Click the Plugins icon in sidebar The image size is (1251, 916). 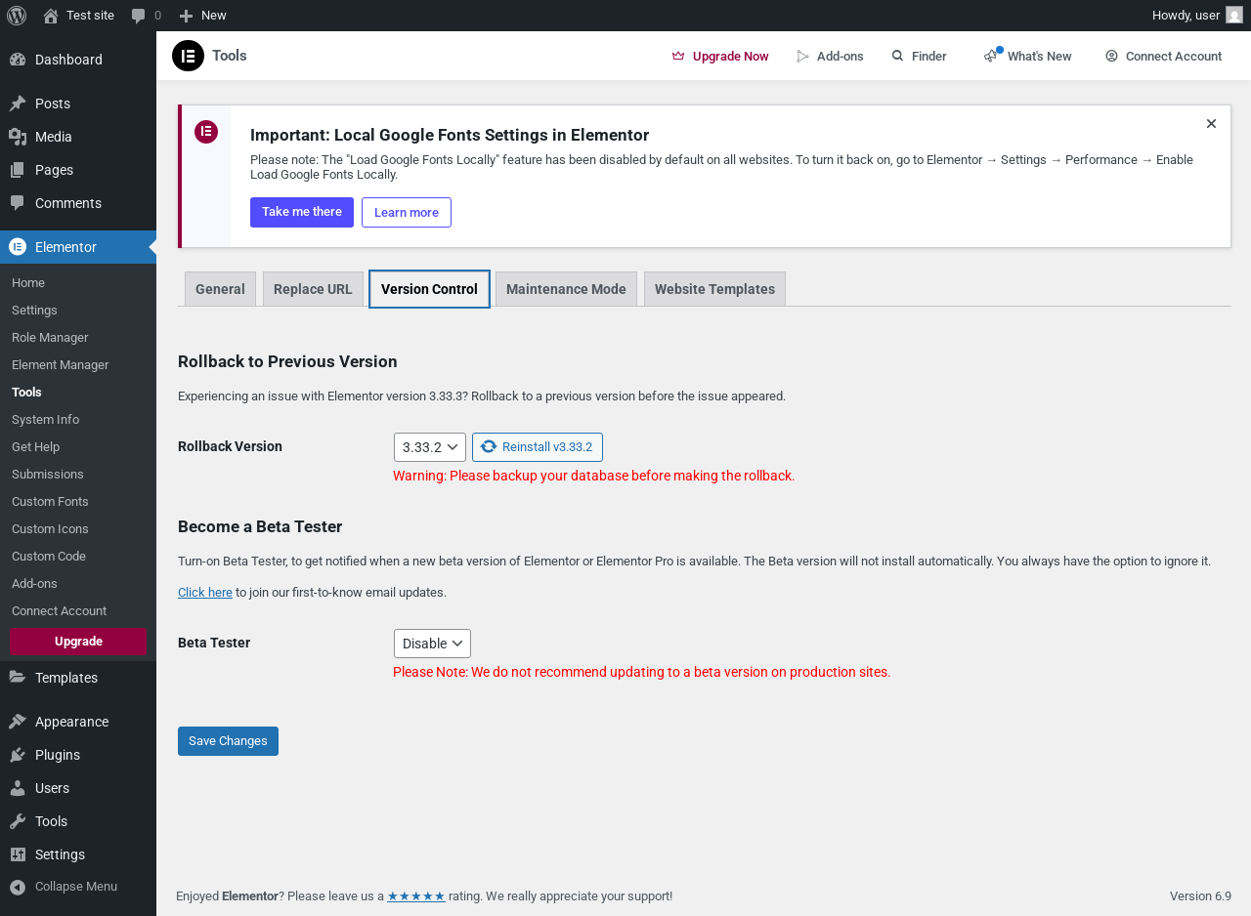pos(18,755)
